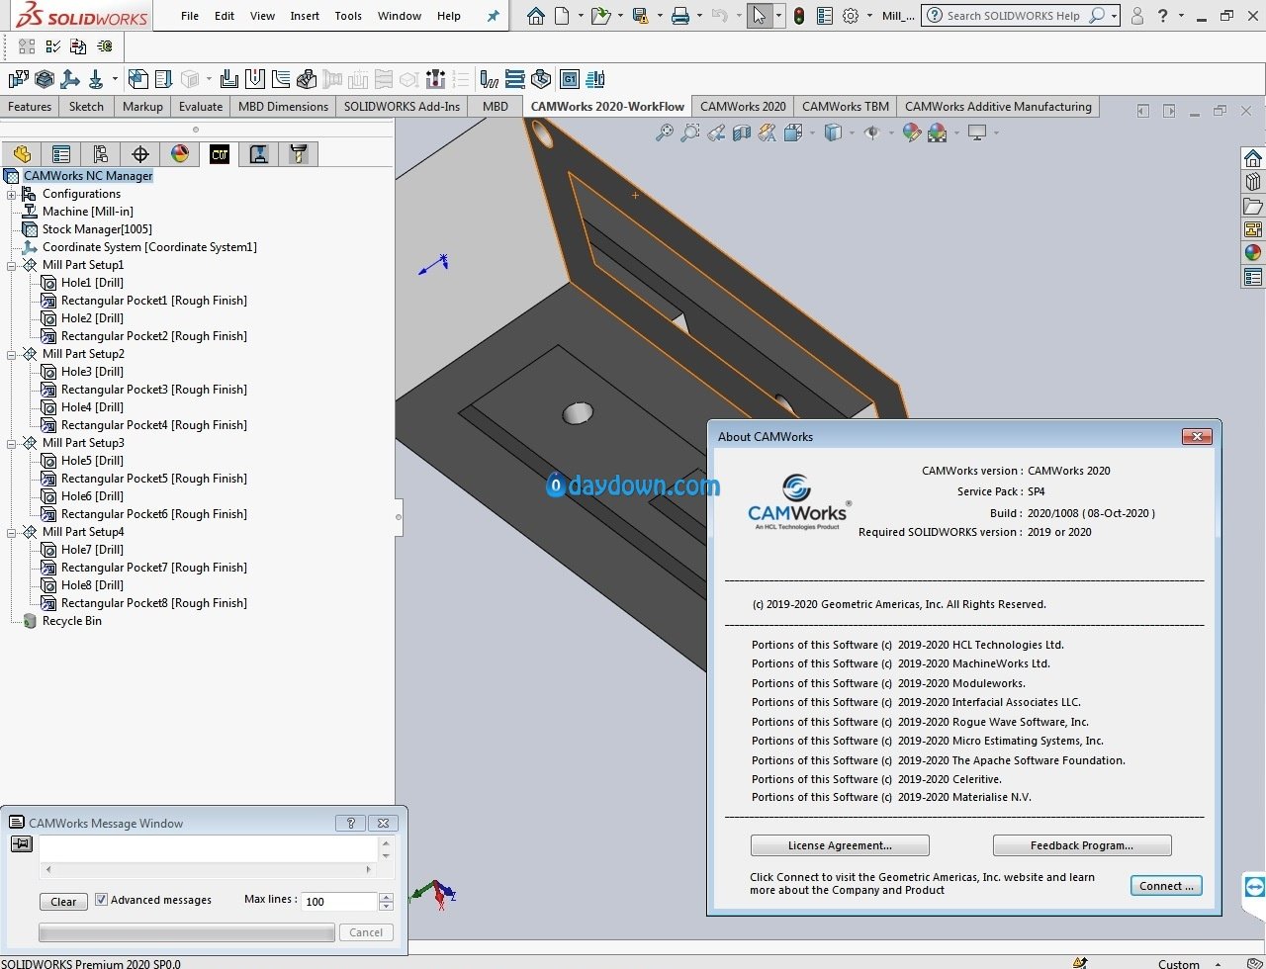This screenshot has width=1266, height=969.
Task: Click the help question button in the Message Window
Action: [x=350, y=823]
